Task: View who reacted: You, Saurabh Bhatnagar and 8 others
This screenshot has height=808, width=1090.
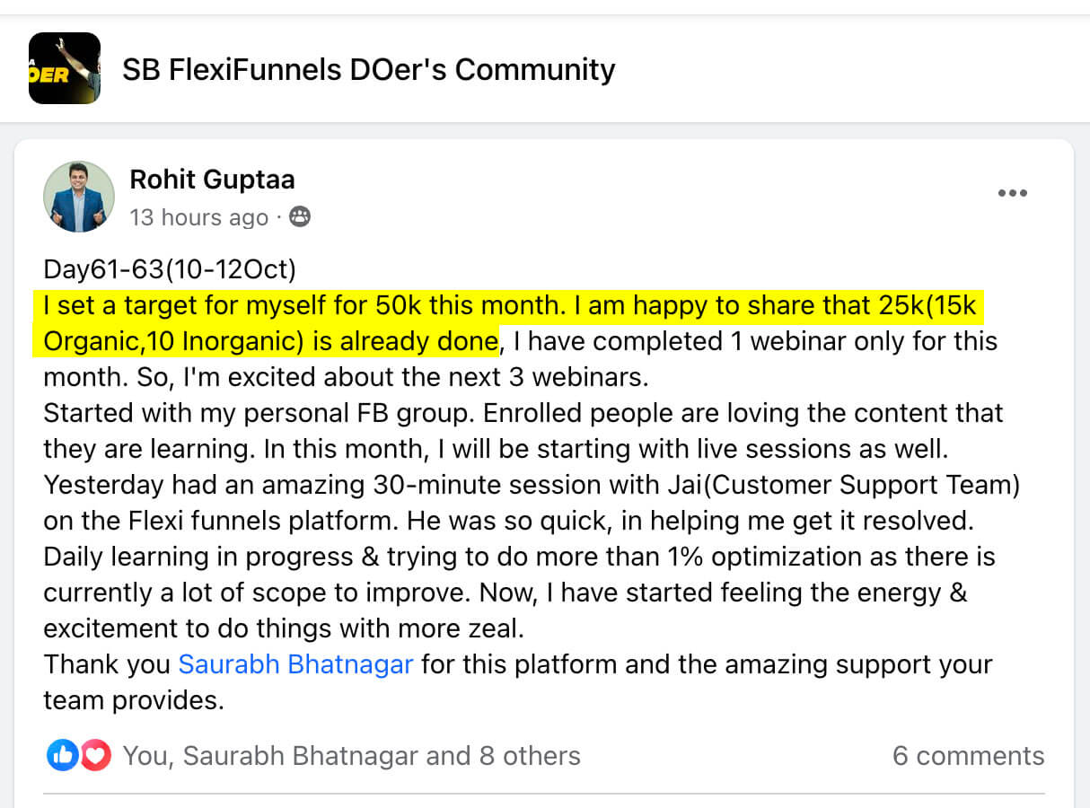Action: pos(351,756)
